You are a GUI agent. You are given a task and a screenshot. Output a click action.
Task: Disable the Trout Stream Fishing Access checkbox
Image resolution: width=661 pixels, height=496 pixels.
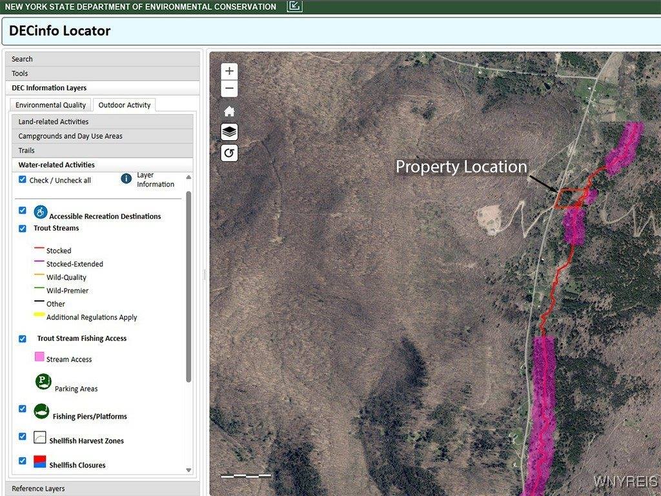[x=23, y=338]
